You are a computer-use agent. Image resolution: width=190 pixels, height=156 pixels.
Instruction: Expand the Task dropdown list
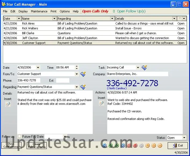tap(138, 68)
